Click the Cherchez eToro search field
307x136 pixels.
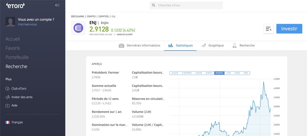186,5
